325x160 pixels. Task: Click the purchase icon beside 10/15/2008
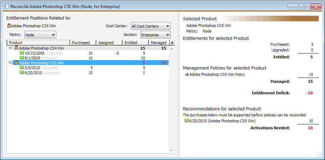pyautogui.click(x=22, y=53)
